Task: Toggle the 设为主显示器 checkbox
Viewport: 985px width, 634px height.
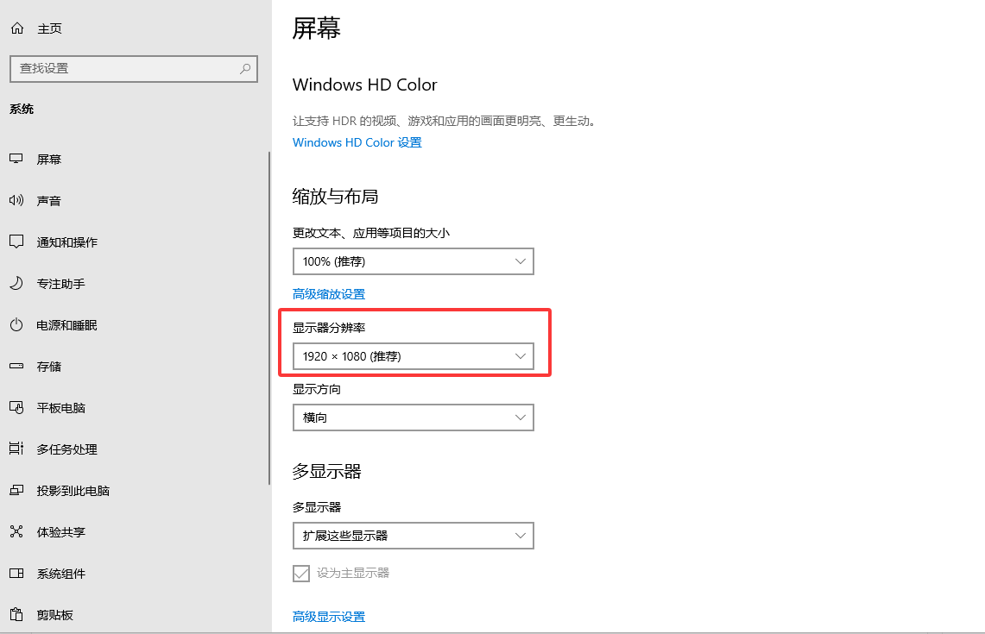Action: pos(301,573)
